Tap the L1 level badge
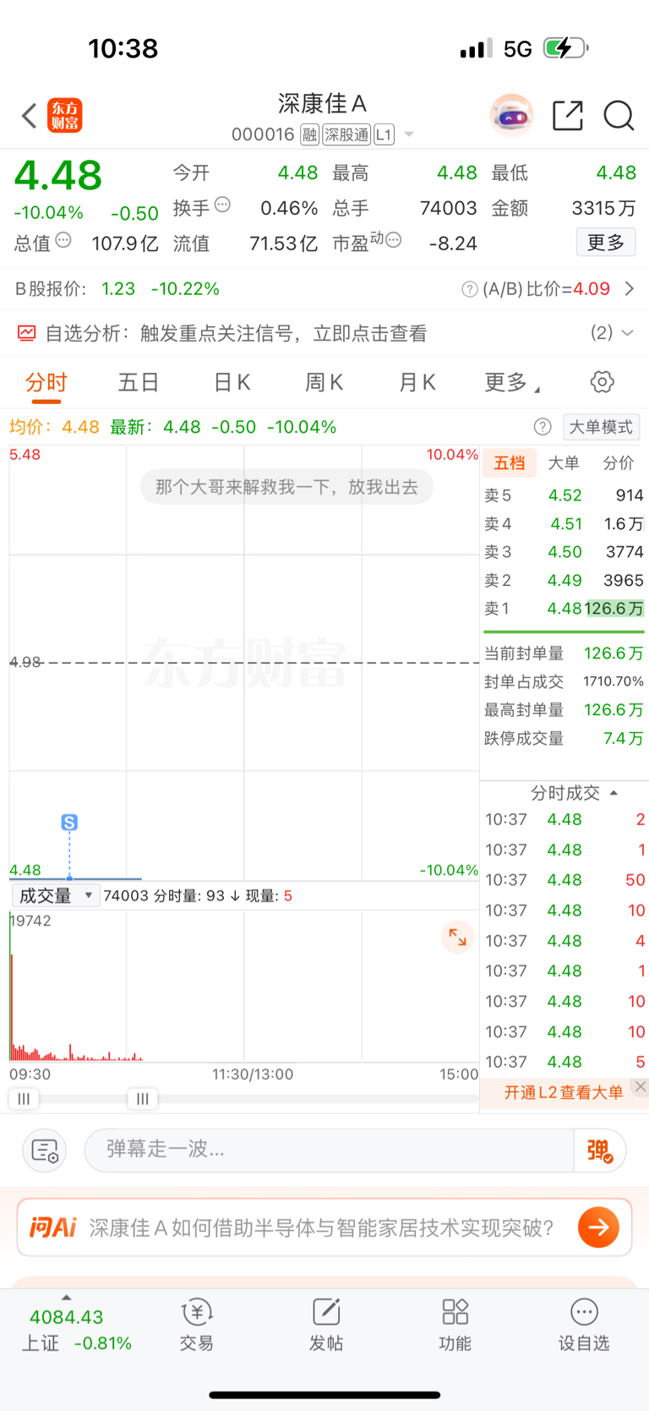Viewport: 649px width, 1411px height. click(x=384, y=134)
